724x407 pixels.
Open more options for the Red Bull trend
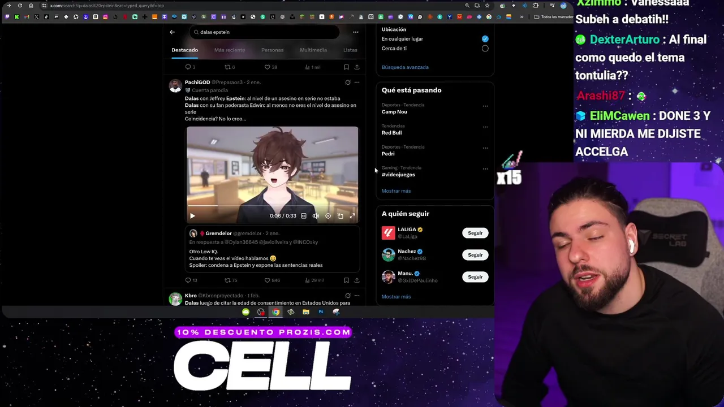485,127
